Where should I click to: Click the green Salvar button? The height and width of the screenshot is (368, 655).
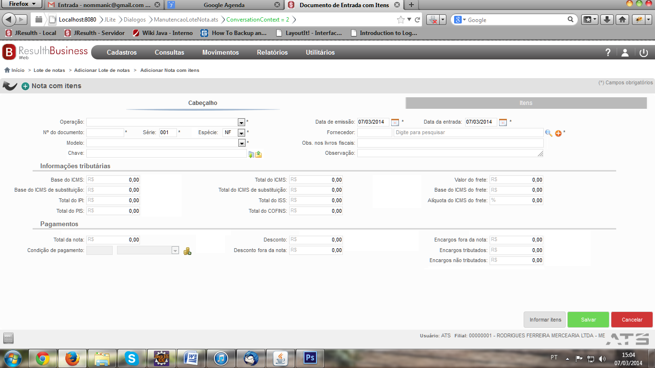click(x=588, y=320)
